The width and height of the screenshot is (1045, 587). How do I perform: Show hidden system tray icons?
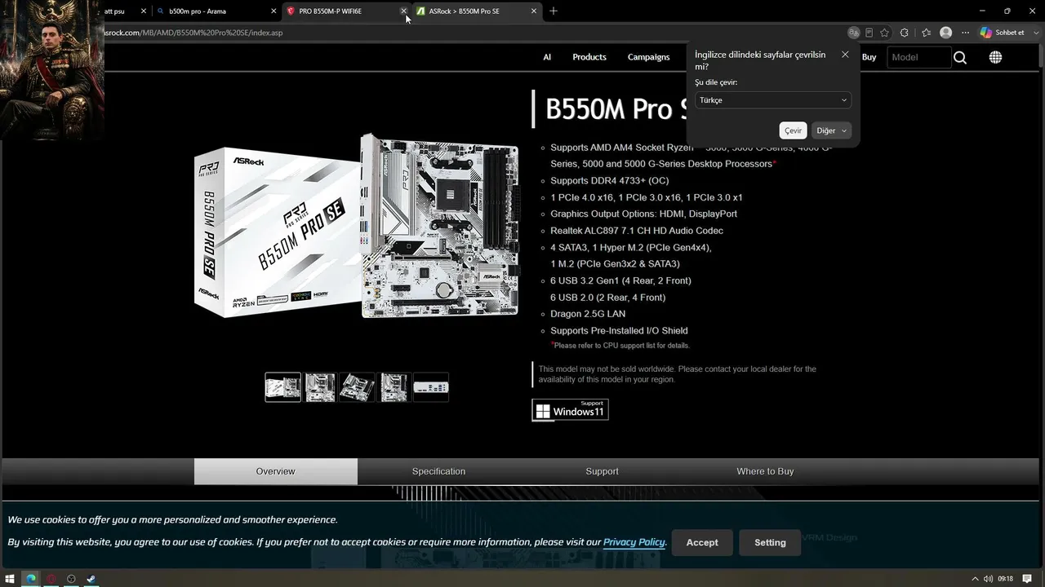[975, 579]
